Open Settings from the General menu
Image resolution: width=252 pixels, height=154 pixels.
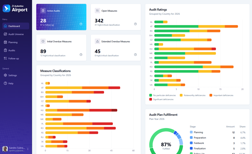tap(16, 75)
